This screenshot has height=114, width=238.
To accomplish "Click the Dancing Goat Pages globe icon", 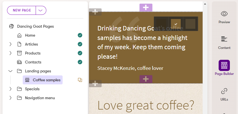I will 12,26.
